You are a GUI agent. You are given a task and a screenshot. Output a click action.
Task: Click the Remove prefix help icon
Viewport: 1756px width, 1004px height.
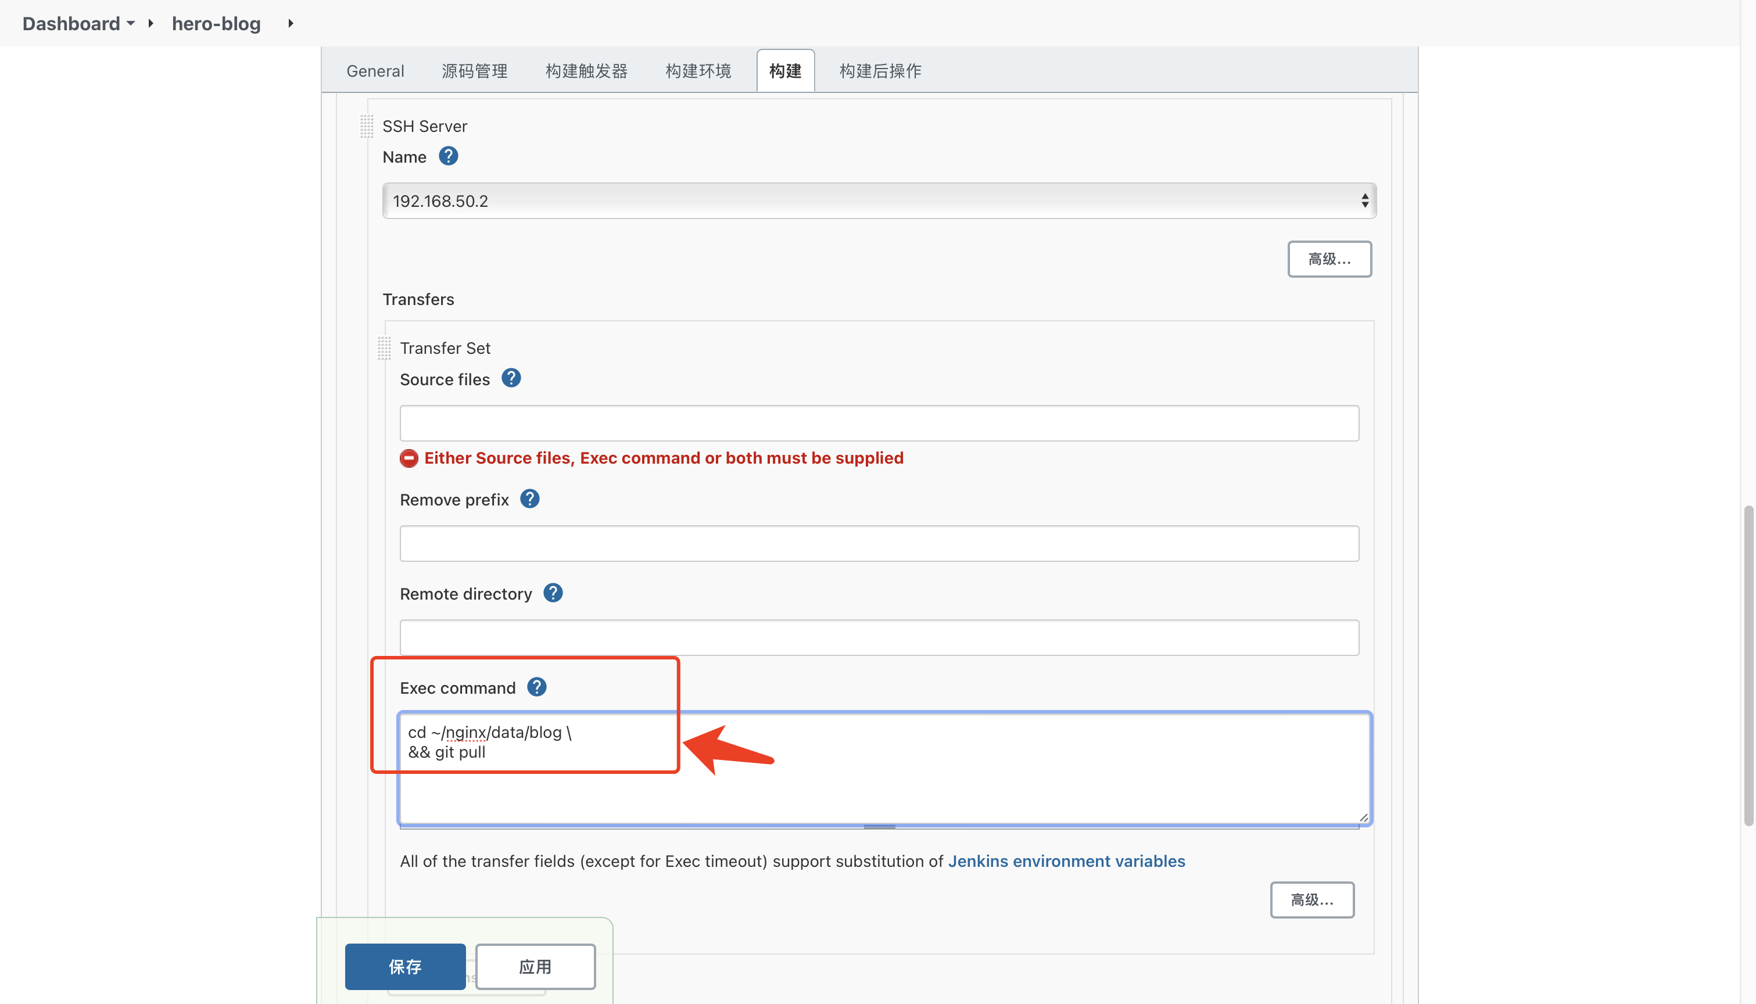pos(529,499)
